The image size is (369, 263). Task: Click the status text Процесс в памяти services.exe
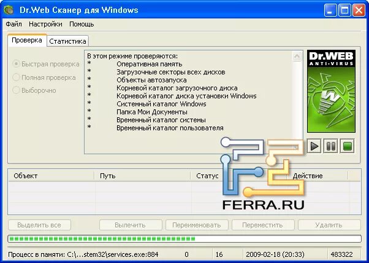tap(83, 254)
